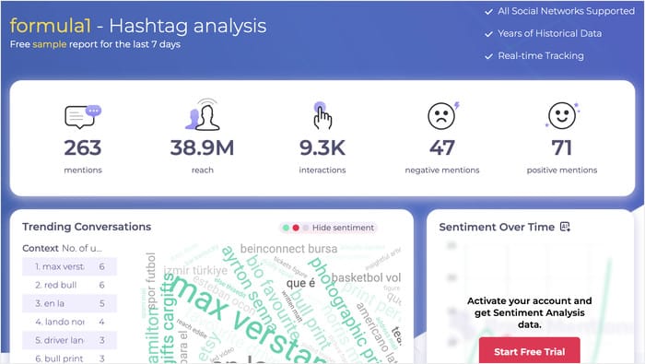Click the Context column header
645x364 pixels.
pyautogui.click(x=41, y=248)
